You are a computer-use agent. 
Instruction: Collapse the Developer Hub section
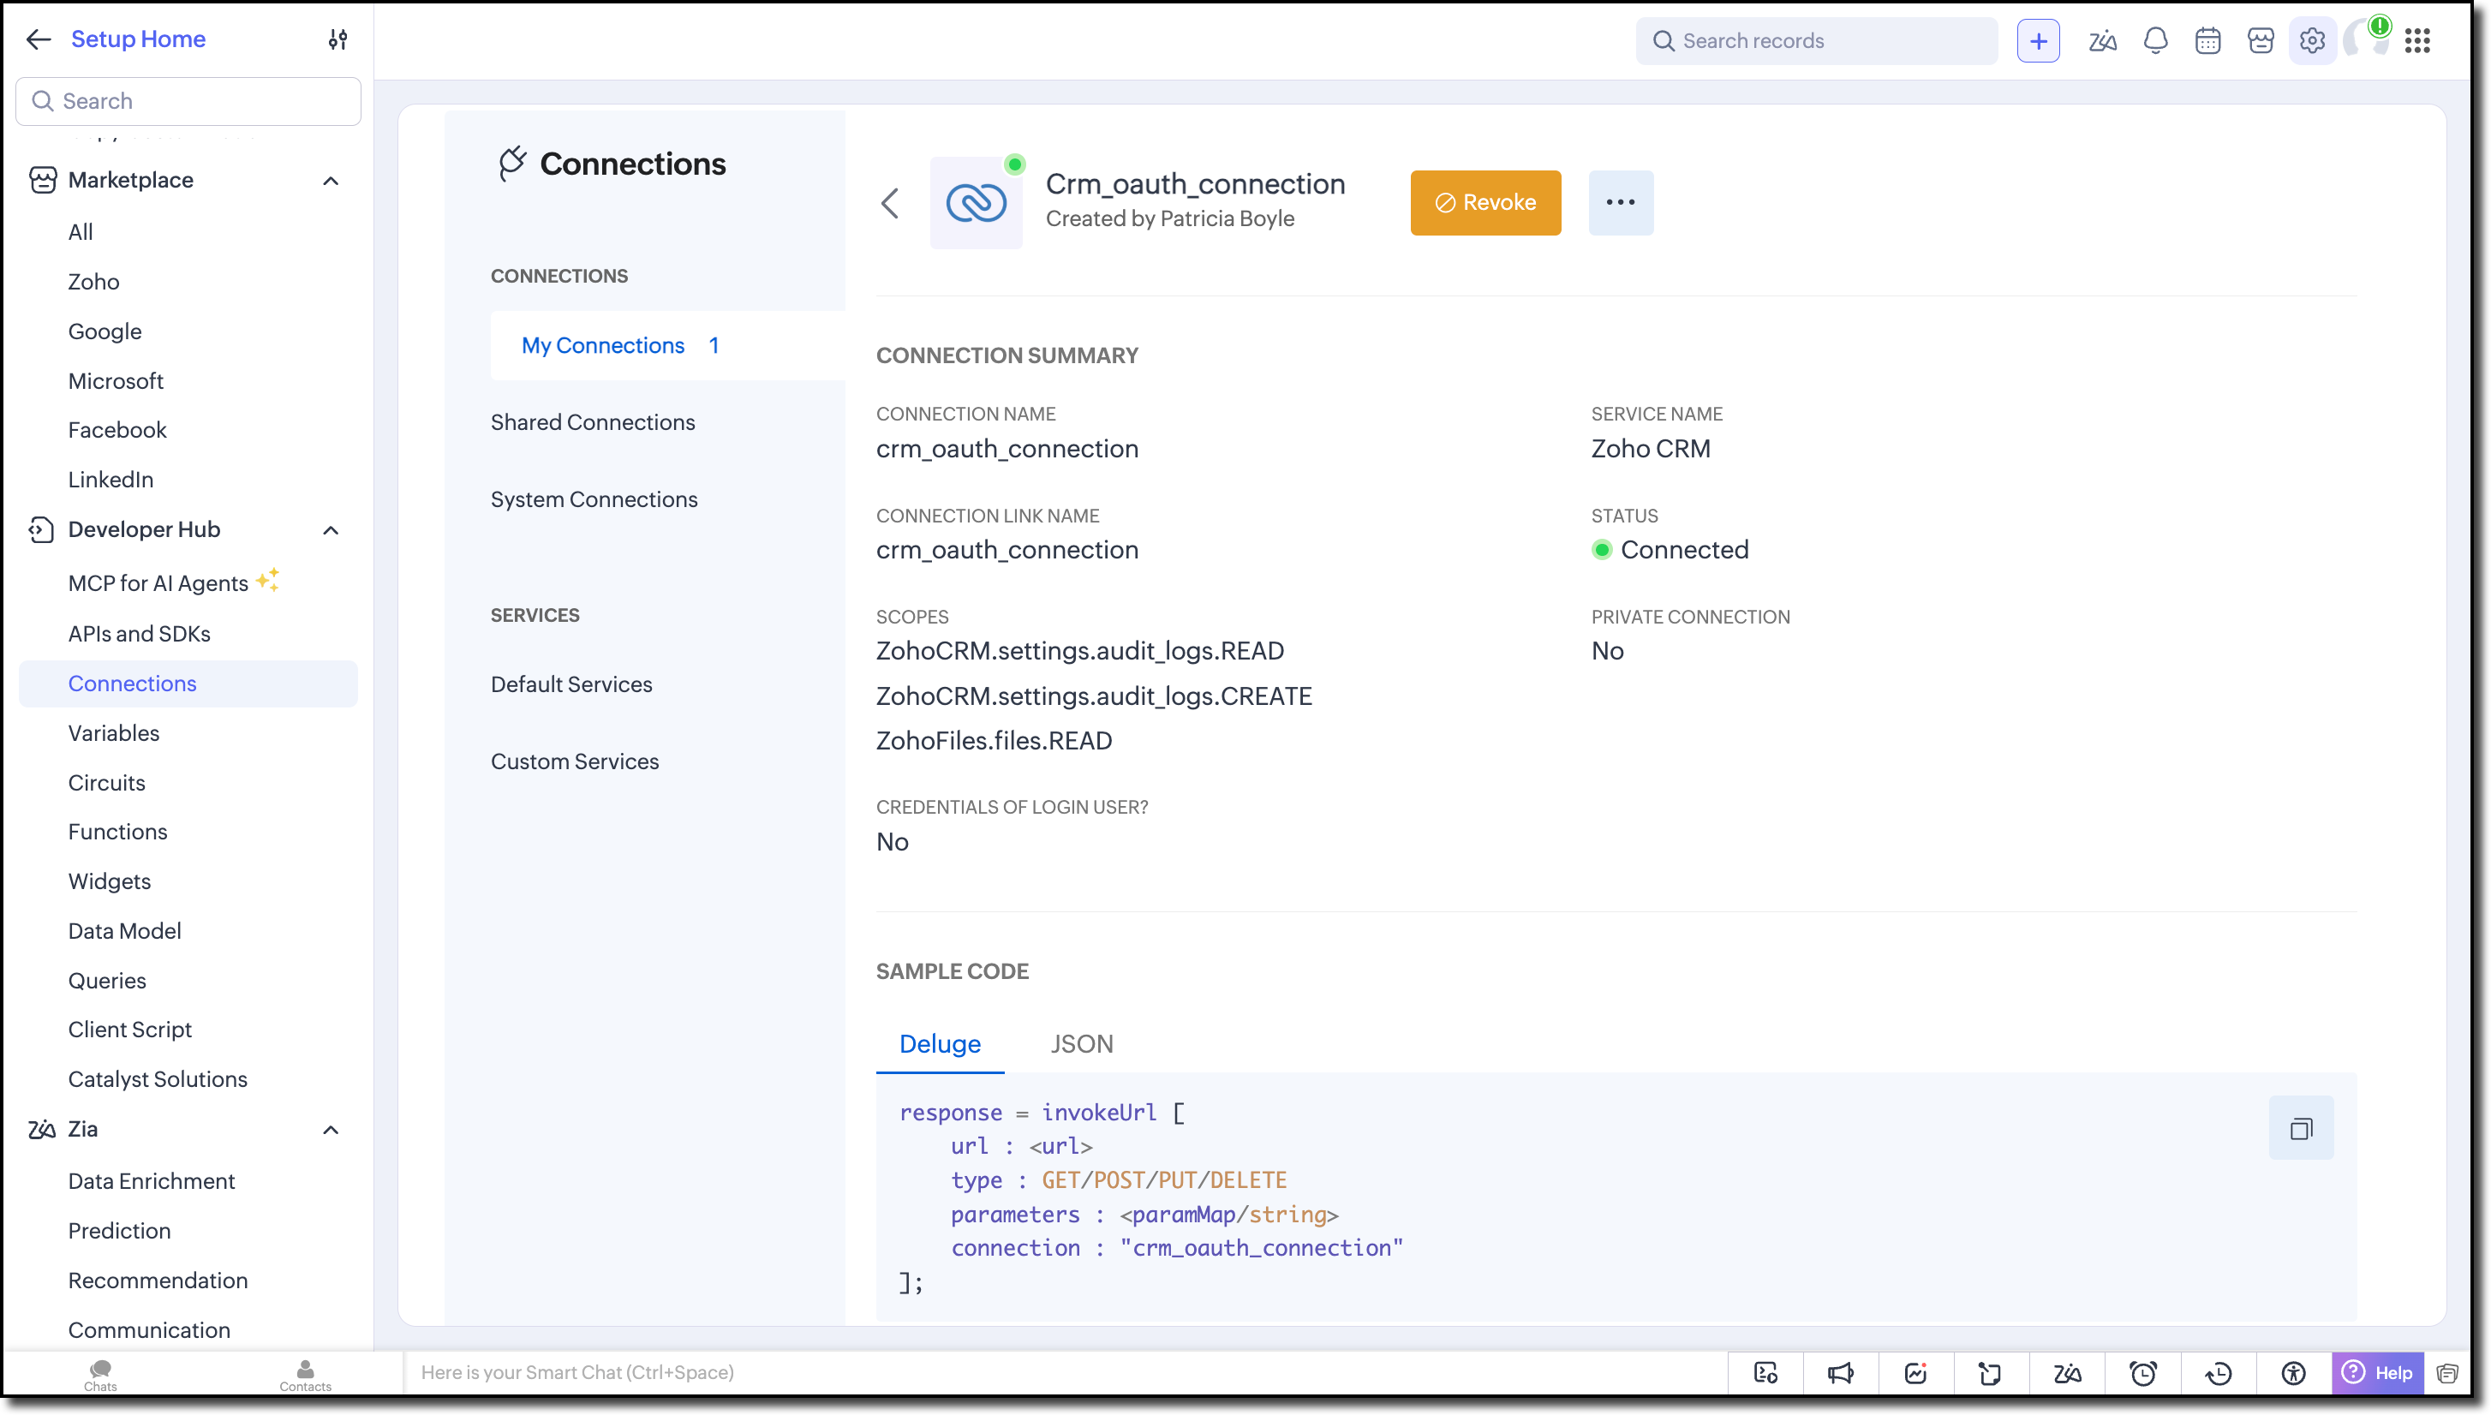[331, 531]
